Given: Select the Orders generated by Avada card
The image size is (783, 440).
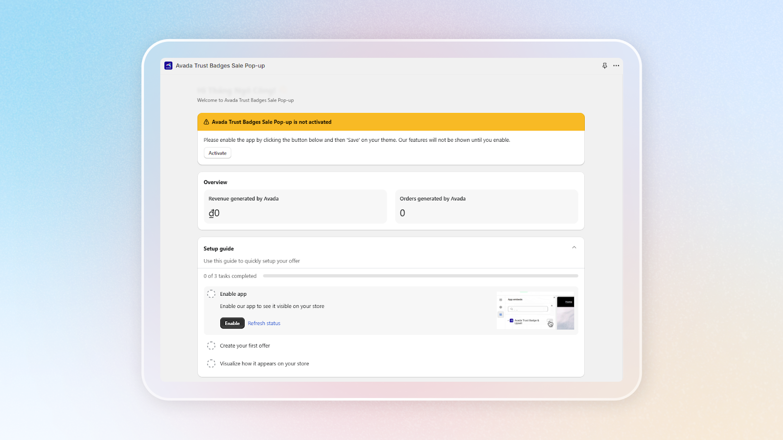Looking at the screenshot, I should click(486, 206).
